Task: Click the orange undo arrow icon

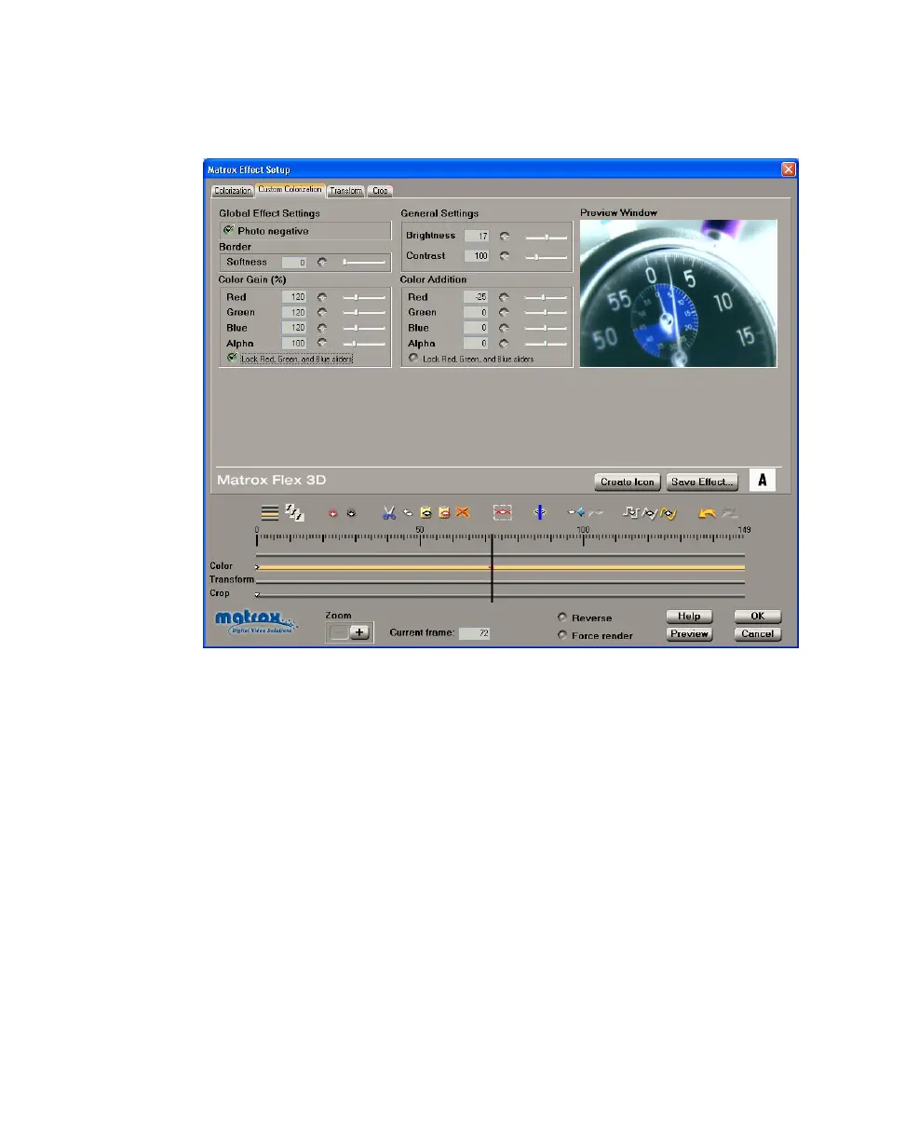Action: pos(709,512)
